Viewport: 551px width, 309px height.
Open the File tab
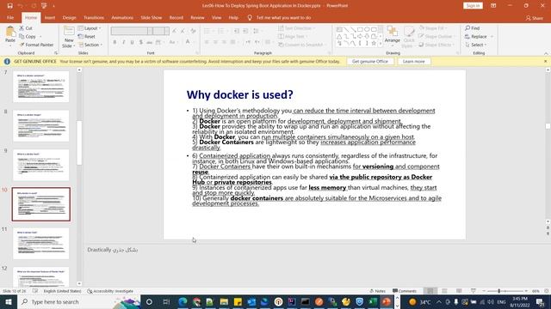coord(10,17)
